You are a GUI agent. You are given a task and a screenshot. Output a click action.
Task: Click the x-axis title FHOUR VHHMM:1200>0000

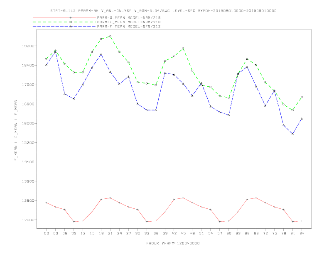(173, 243)
